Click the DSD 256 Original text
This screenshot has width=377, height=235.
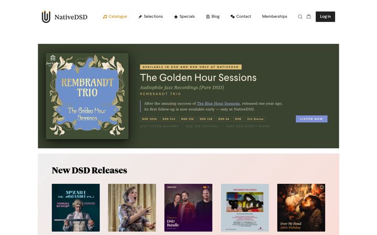(203, 126)
